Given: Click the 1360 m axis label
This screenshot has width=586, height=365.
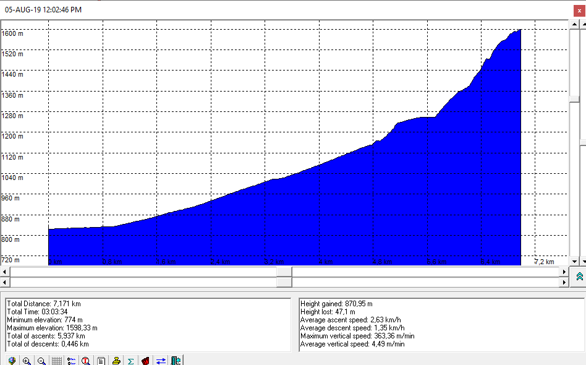Looking at the screenshot, I should [12, 95].
